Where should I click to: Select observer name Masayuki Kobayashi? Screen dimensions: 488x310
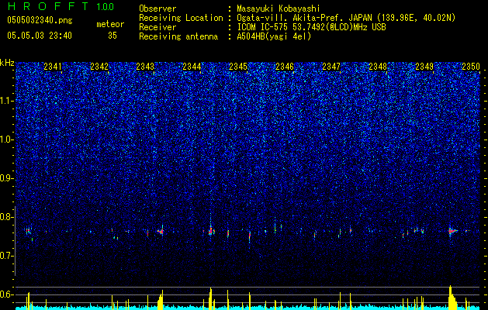279,9
